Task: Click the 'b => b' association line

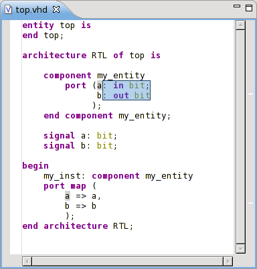Action: (x=80, y=206)
